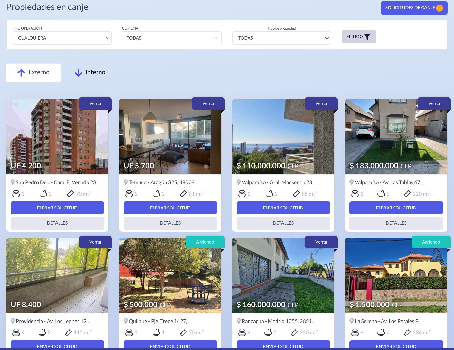Send request for Providencia Av. Los Leones
This screenshot has width=454, height=350.
click(57, 345)
